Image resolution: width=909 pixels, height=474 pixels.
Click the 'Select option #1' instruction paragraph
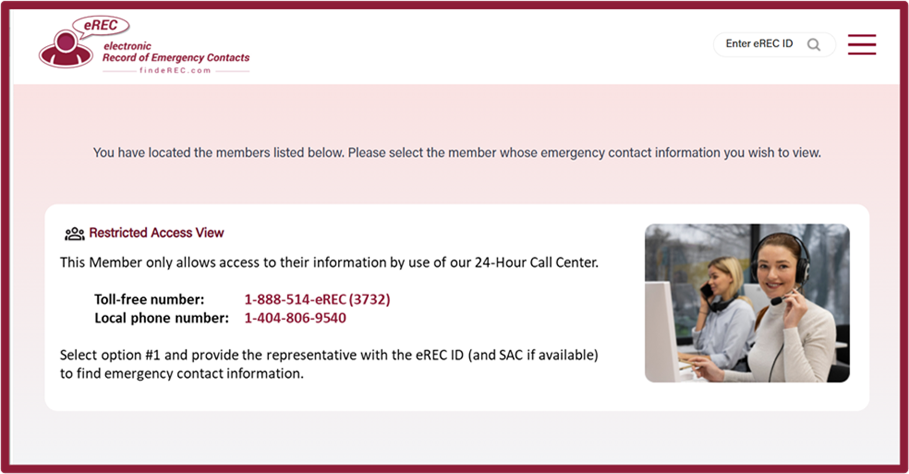click(x=329, y=364)
